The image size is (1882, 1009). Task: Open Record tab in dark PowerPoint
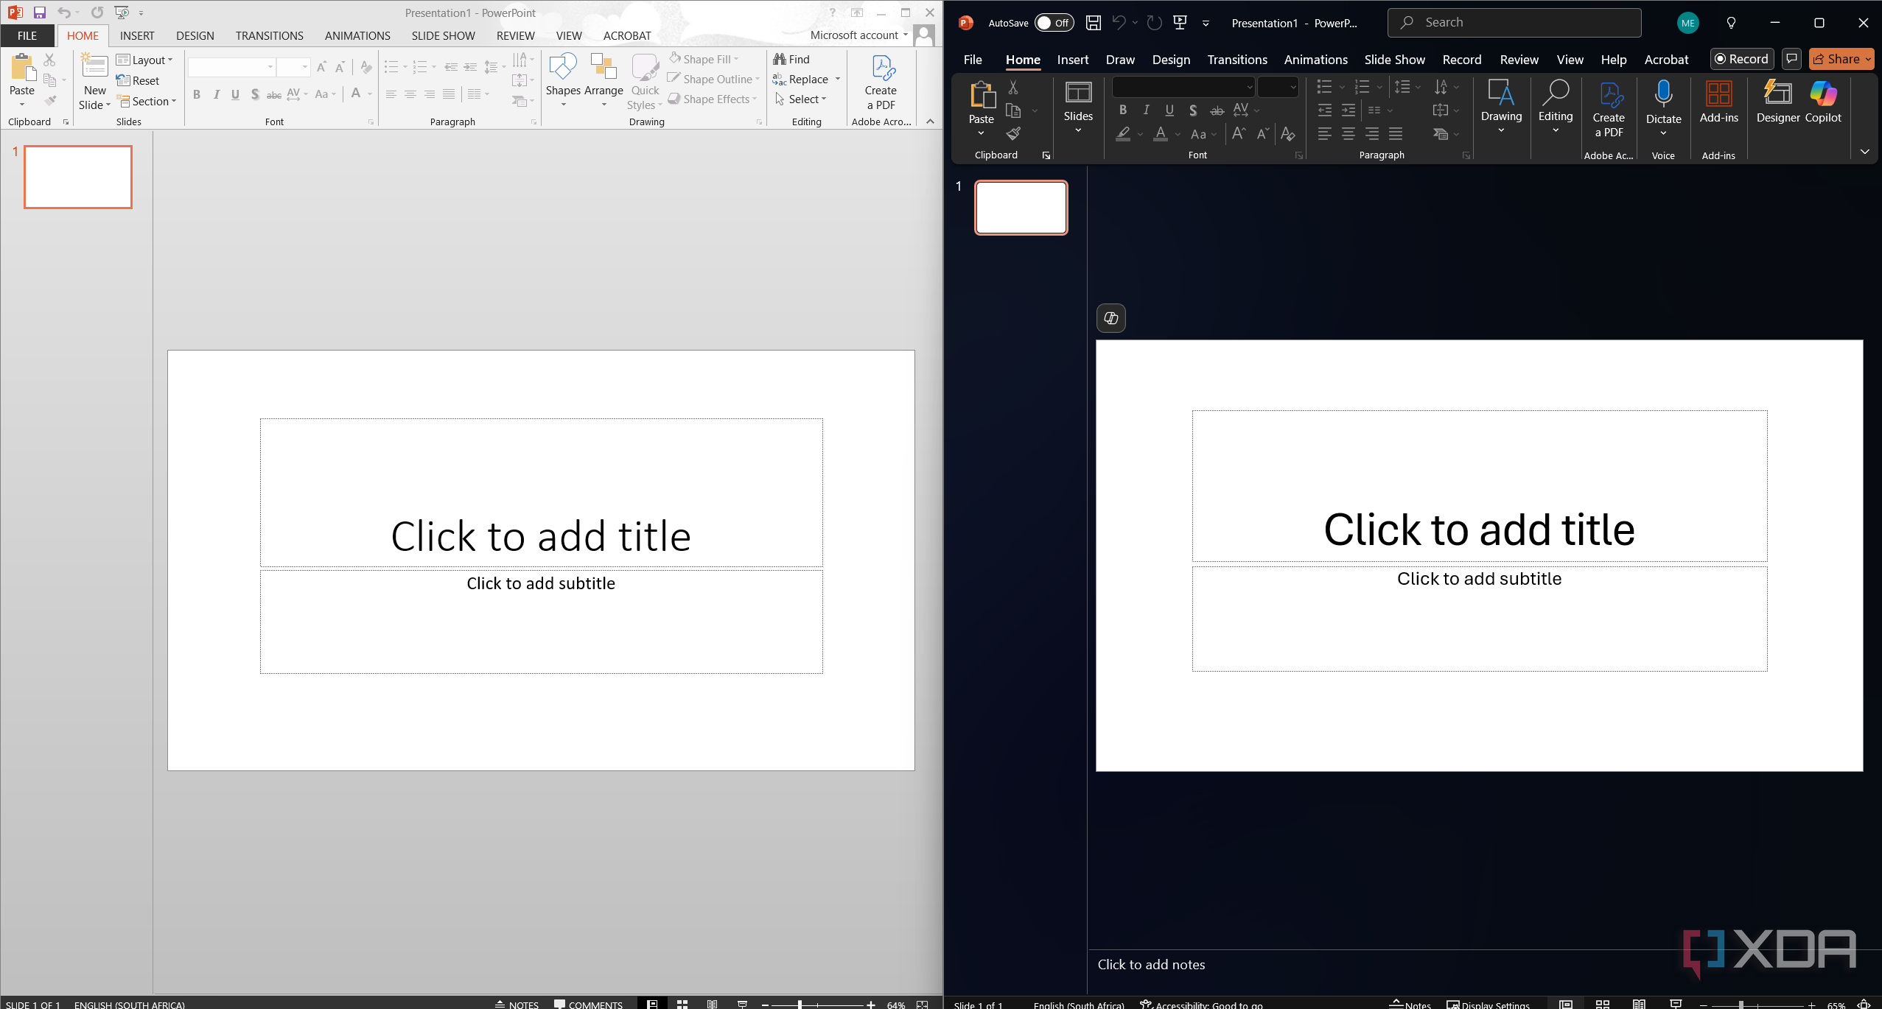pos(1462,60)
